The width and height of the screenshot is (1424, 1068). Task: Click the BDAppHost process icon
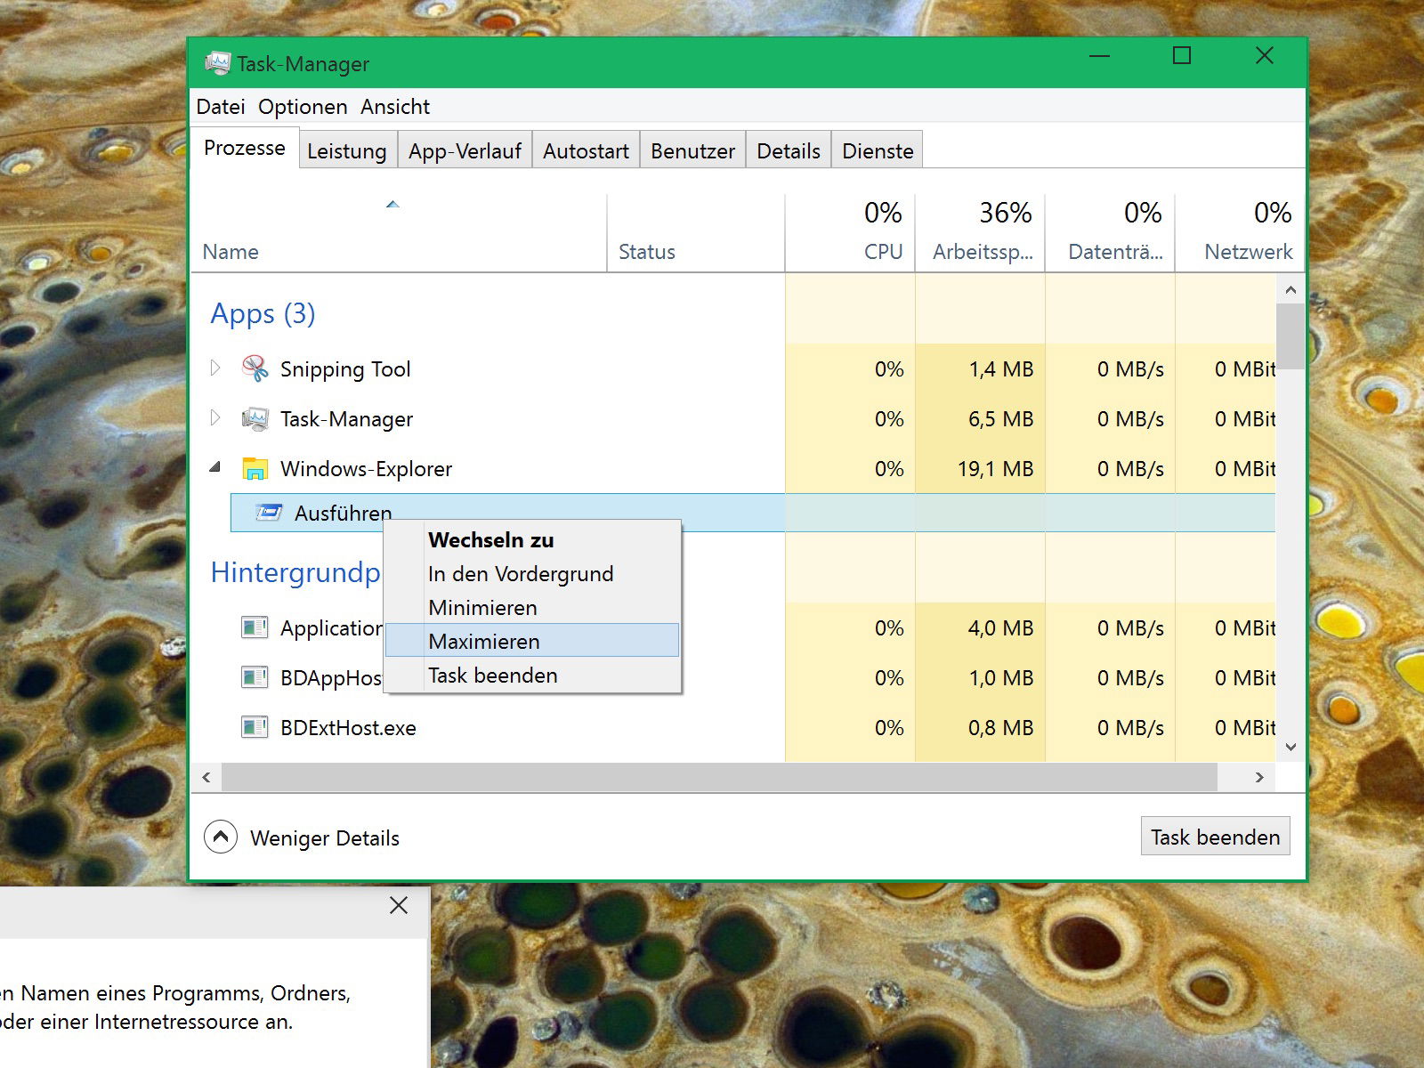tap(255, 677)
